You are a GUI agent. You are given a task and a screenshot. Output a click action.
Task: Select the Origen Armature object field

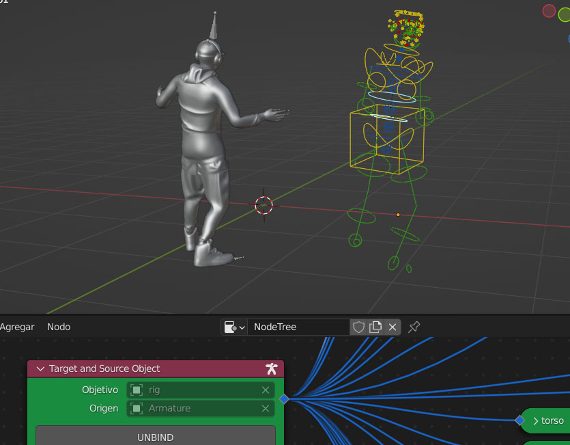point(200,408)
